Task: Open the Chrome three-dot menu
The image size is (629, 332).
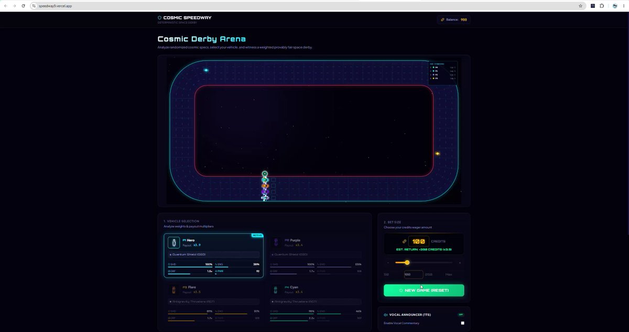Action: pyautogui.click(x=624, y=6)
